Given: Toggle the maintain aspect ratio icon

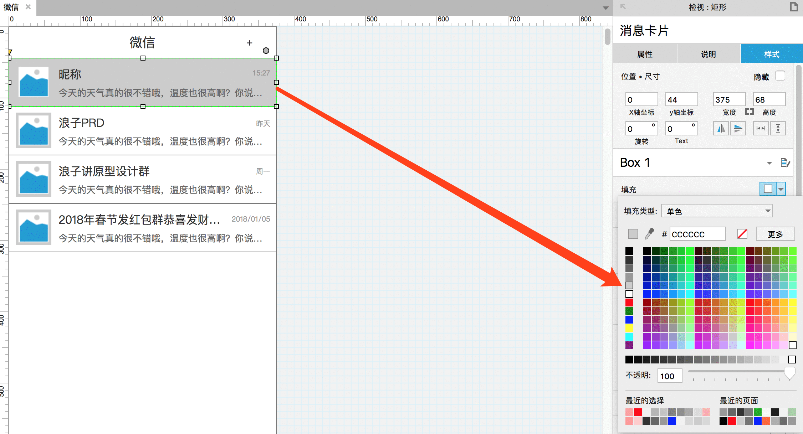Looking at the screenshot, I should [749, 112].
